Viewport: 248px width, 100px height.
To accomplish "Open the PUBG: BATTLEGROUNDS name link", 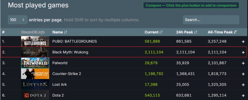I will 74,41.
